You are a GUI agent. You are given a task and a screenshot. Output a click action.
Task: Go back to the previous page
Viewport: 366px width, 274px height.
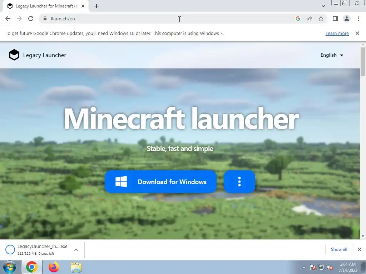click(8, 19)
